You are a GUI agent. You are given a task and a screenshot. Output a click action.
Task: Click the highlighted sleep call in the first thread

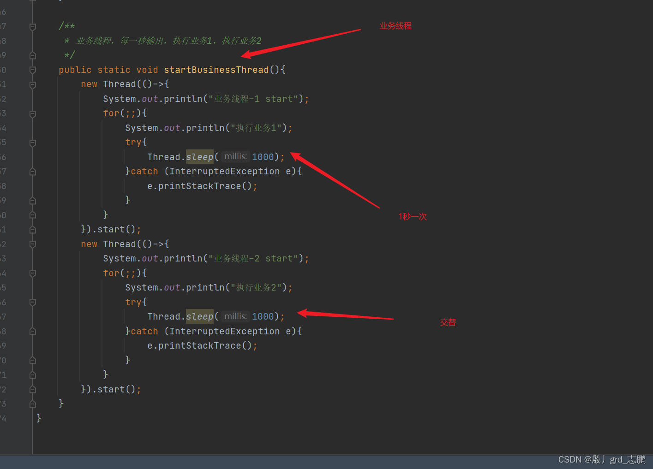(200, 157)
